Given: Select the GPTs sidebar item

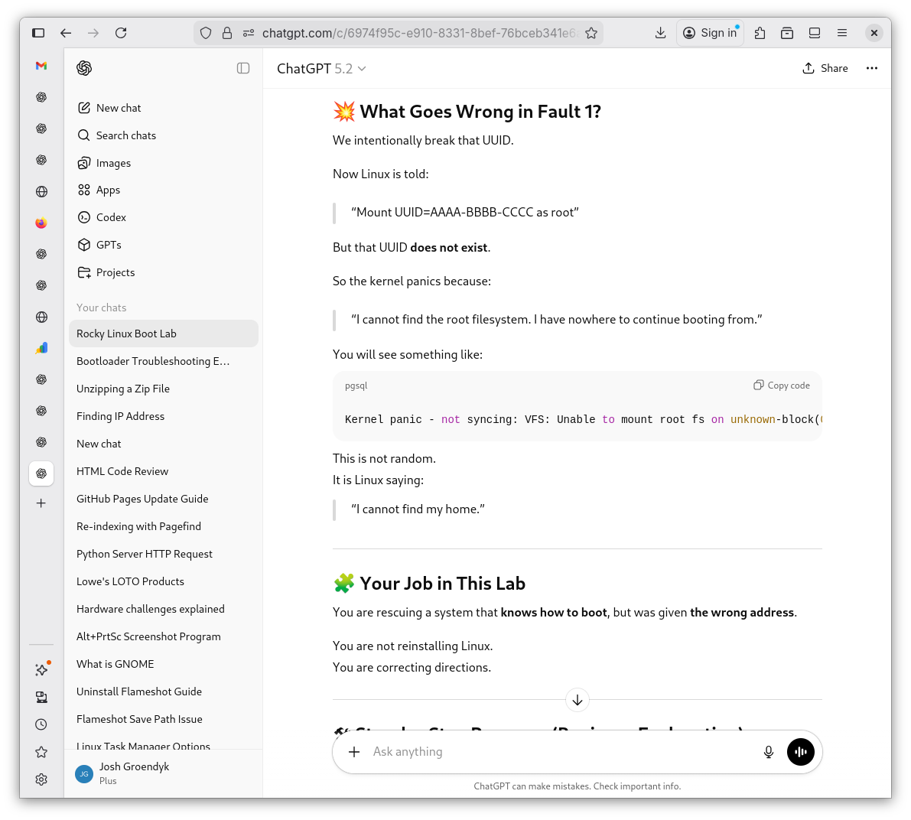Looking at the screenshot, I should tap(109, 245).
